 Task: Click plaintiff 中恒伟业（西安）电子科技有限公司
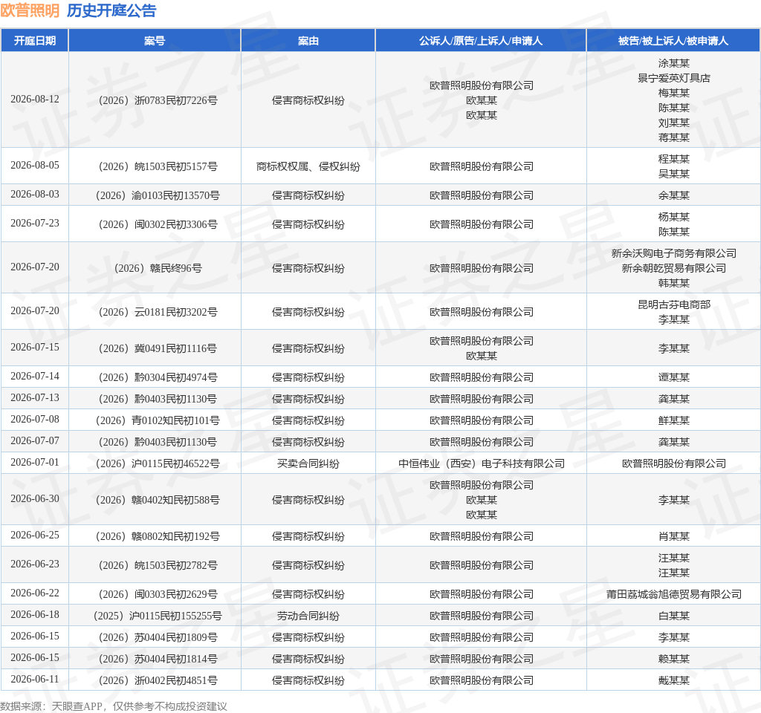tap(482, 463)
